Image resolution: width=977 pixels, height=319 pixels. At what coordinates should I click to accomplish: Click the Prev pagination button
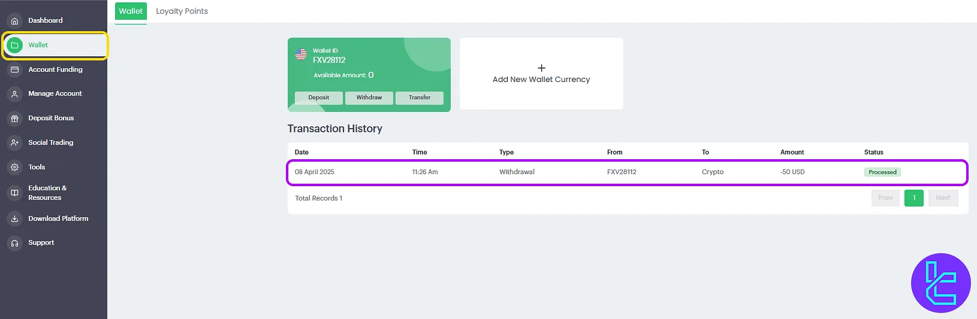[885, 198]
